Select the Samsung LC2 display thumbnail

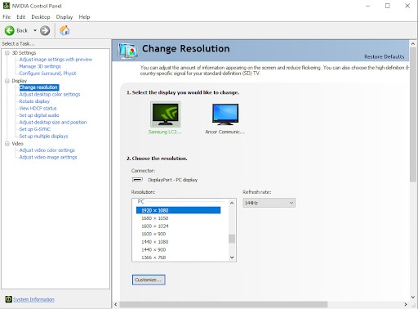coord(165,114)
